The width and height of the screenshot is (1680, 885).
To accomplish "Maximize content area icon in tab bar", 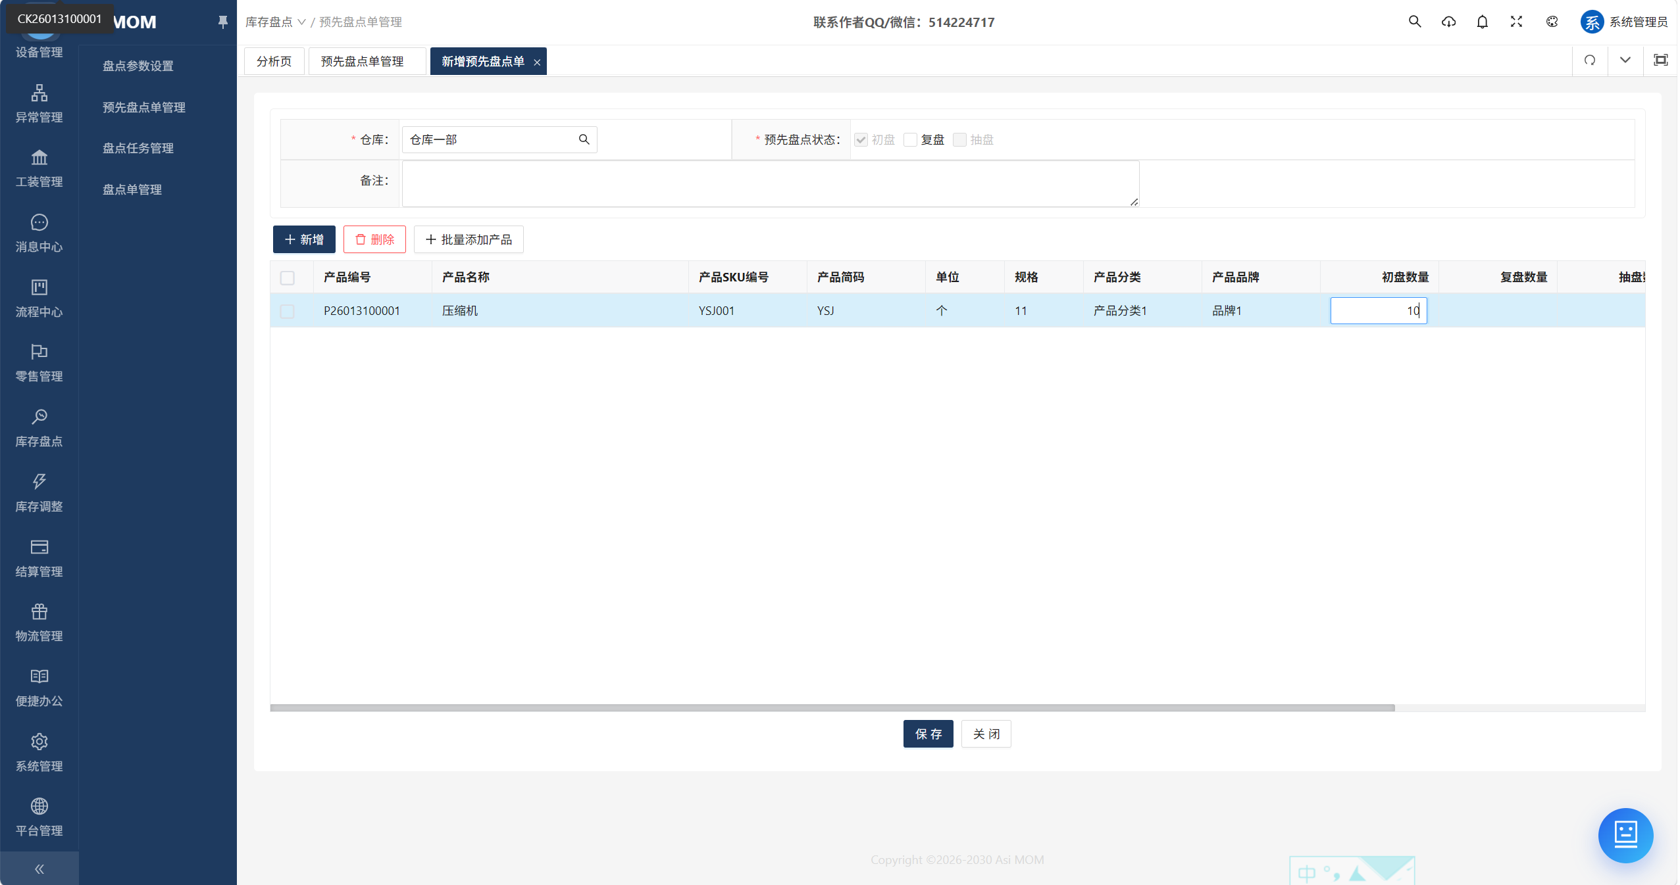I will tap(1661, 60).
